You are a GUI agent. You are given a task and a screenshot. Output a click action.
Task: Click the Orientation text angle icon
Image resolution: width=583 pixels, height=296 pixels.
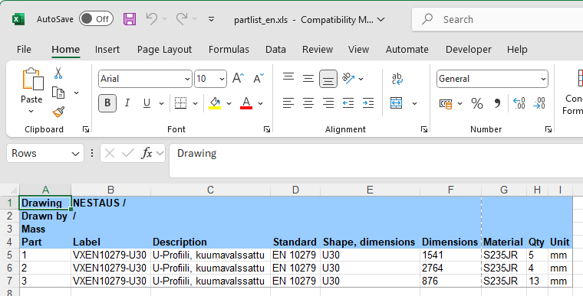click(x=349, y=78)
